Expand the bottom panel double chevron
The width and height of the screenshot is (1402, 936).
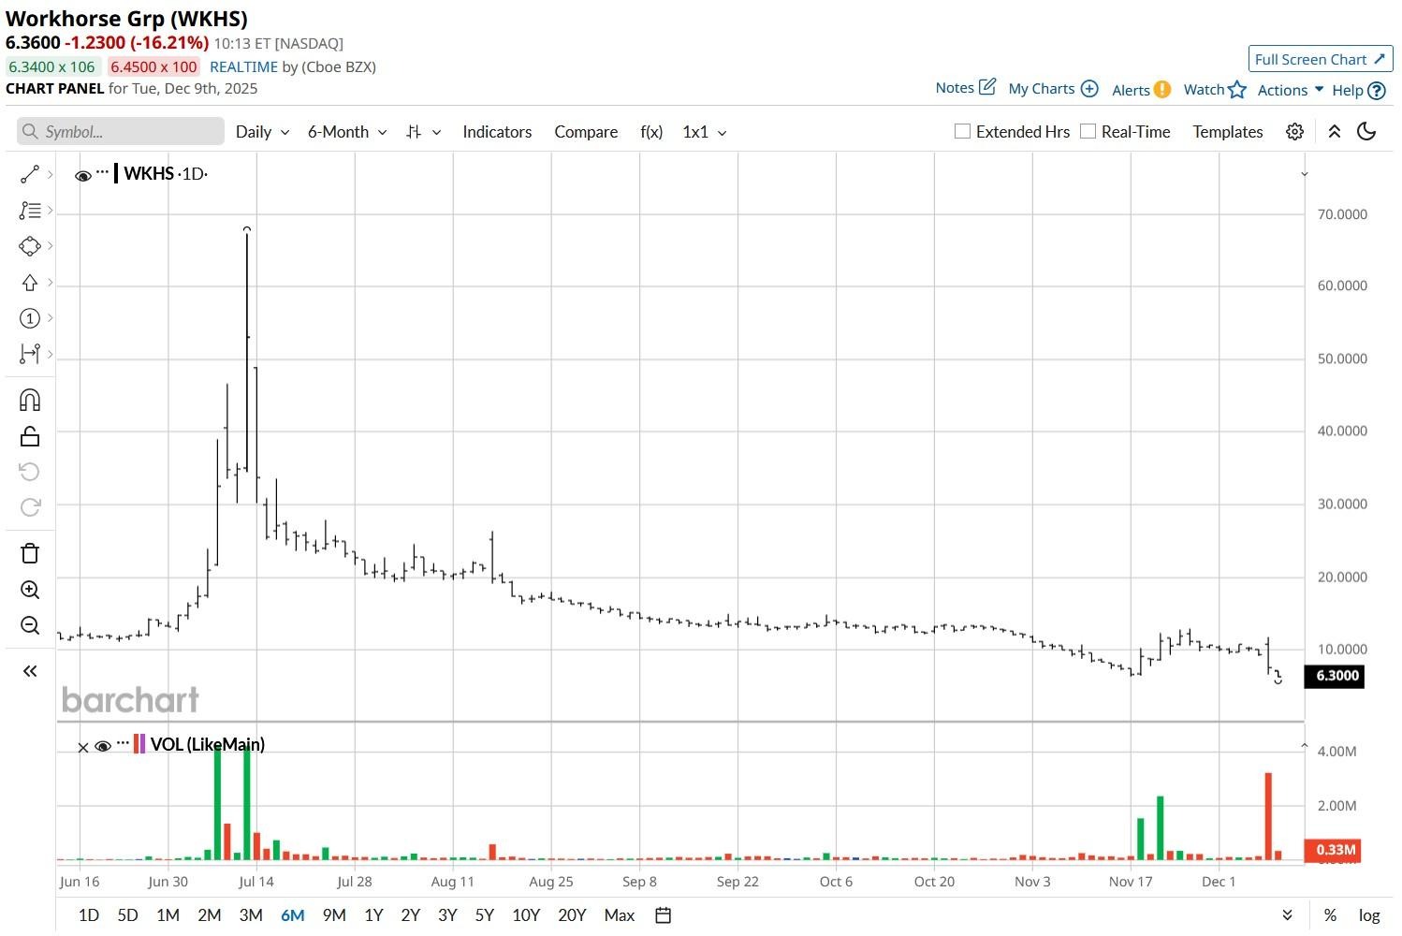[1287, 915]
